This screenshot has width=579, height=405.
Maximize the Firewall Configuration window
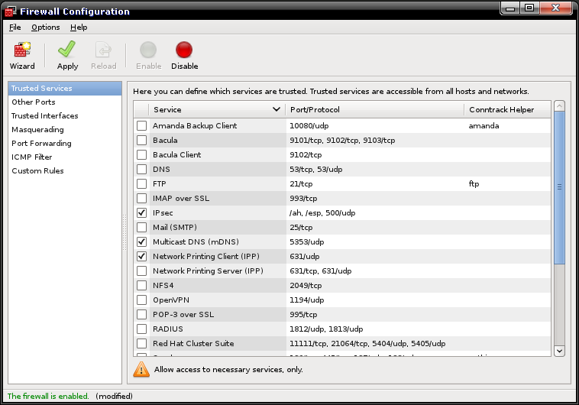[x=529, y=8]
